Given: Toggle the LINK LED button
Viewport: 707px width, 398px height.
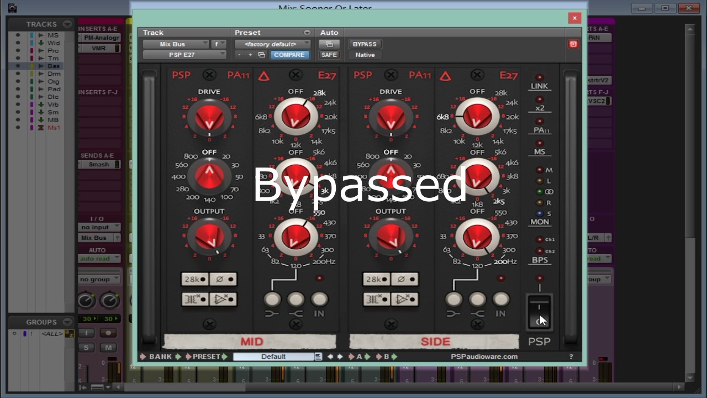Looking at the screenshot, I should coord(540,77).
